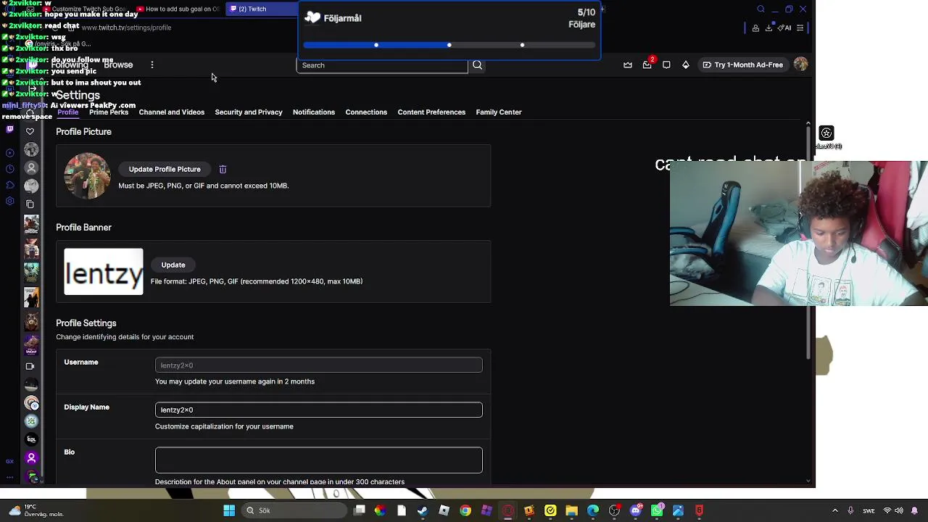Show hidden system tray icons chevron
928x522 pixels.
(x=835, y=510)
